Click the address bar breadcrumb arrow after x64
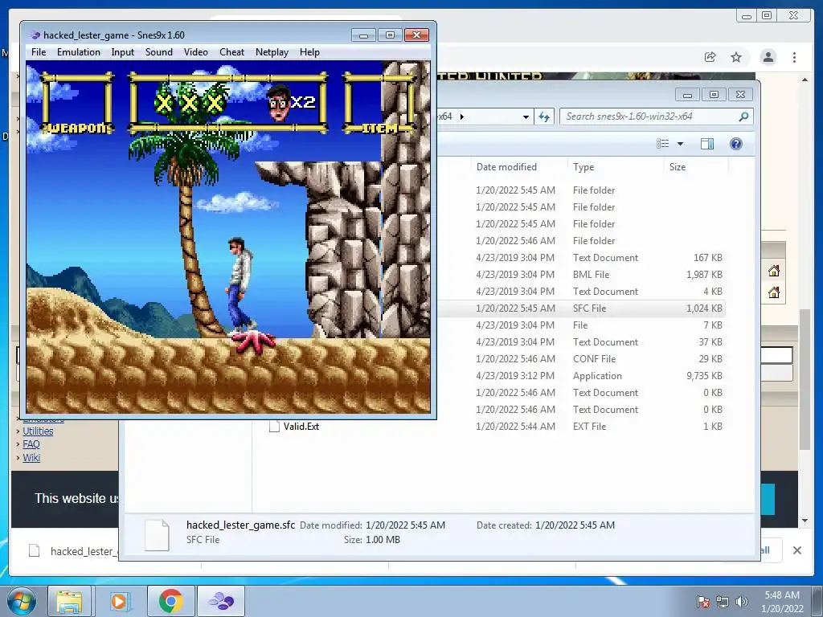Image resolution: width=823 pixels, height=617 pixels. (x=462, y=116)
